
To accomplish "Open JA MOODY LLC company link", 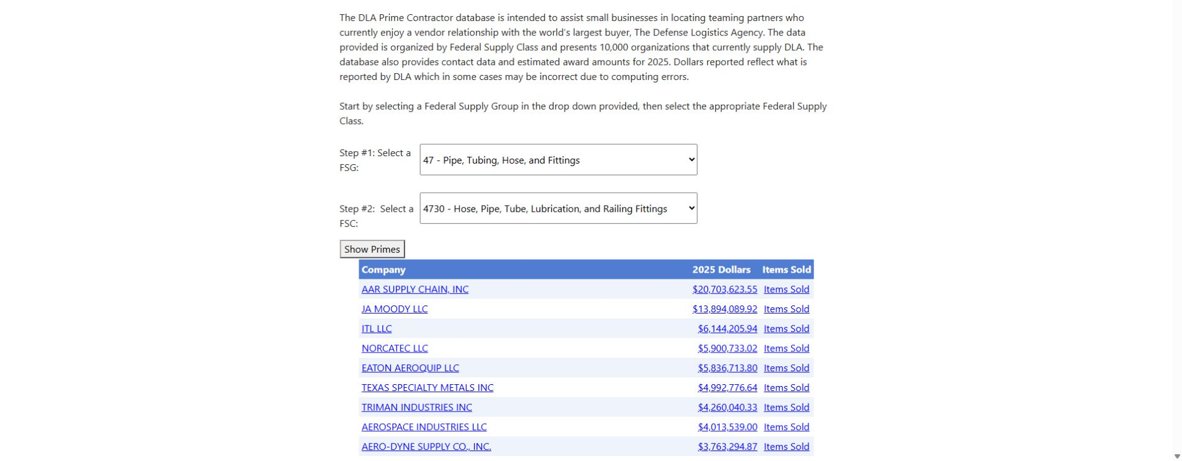I will (395, 309).
